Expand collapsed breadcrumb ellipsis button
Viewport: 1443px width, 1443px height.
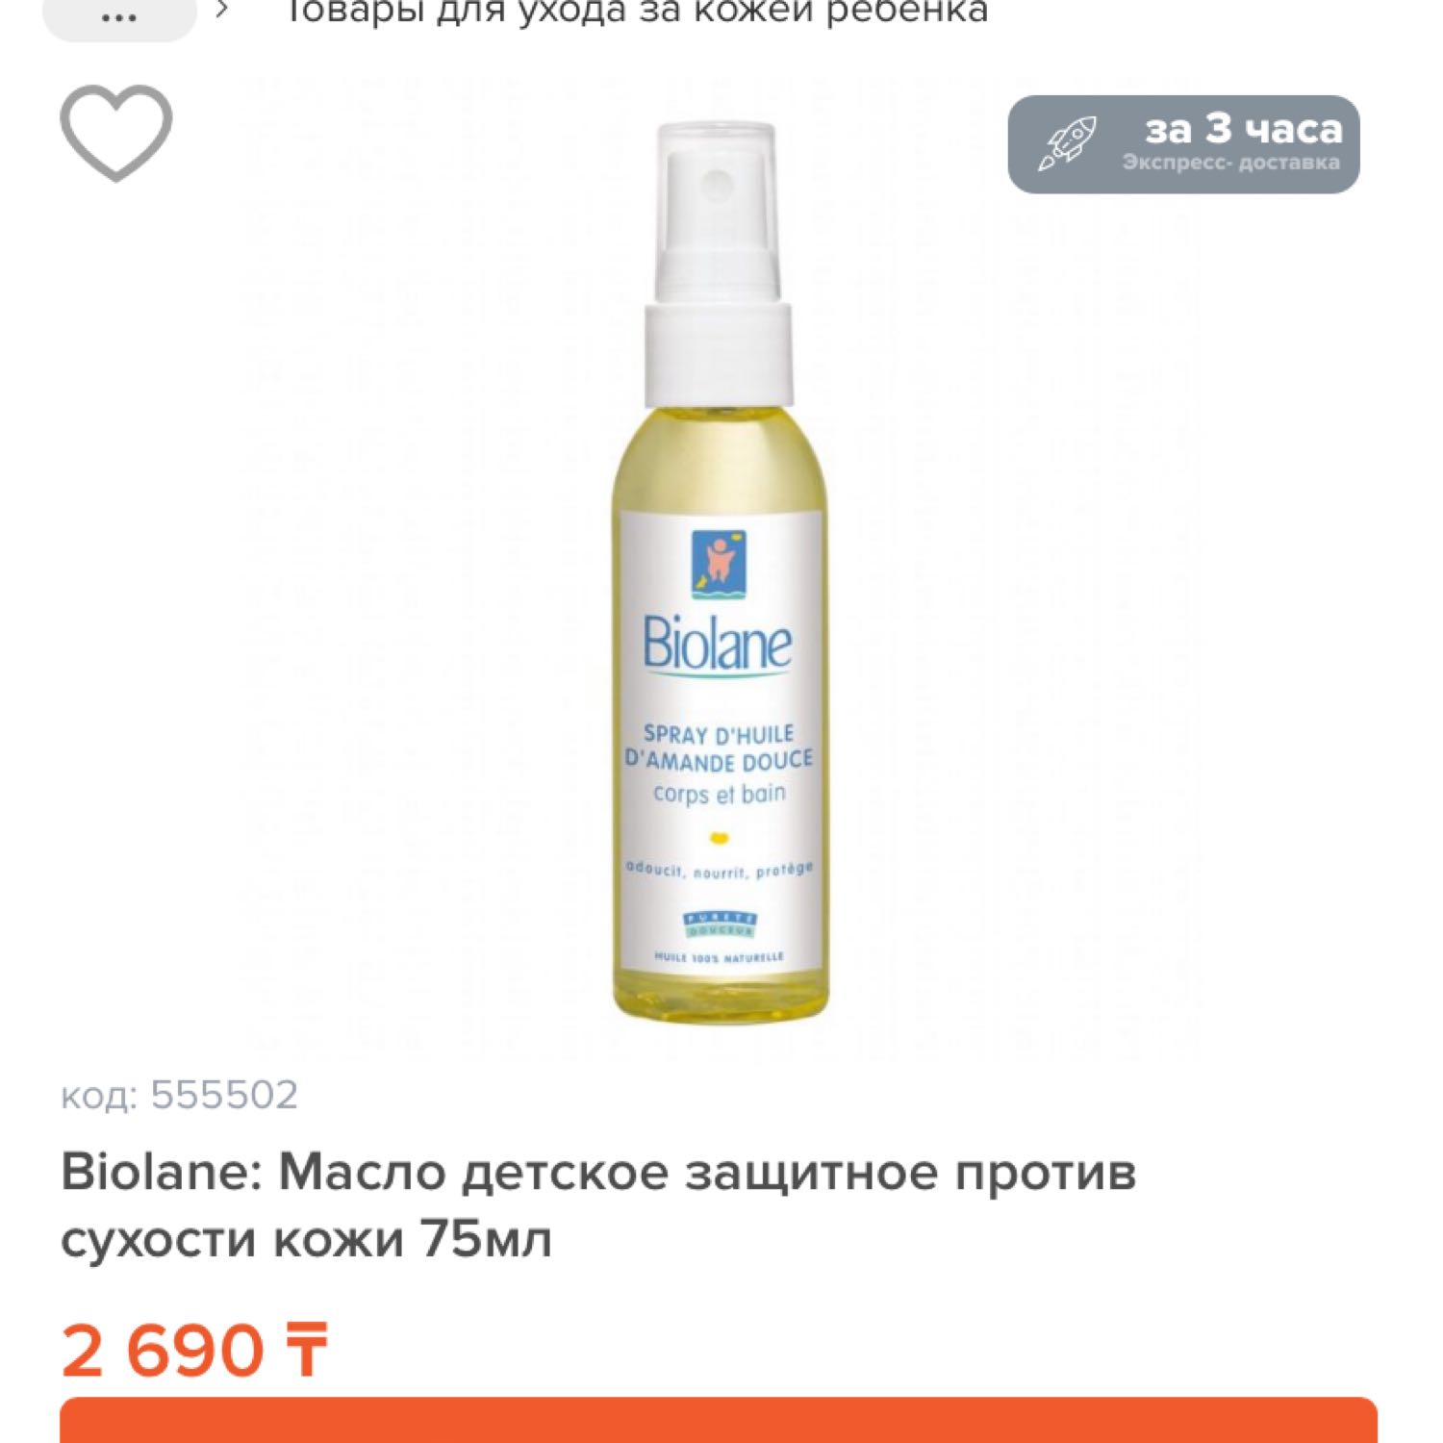119,16
